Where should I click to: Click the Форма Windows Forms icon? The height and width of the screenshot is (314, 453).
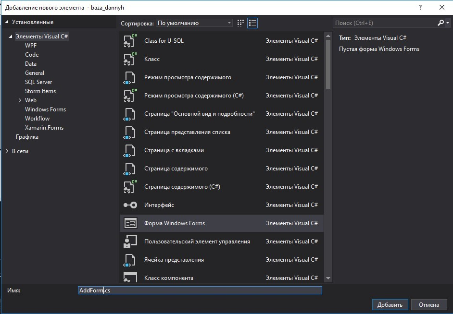tap(130, 223)
